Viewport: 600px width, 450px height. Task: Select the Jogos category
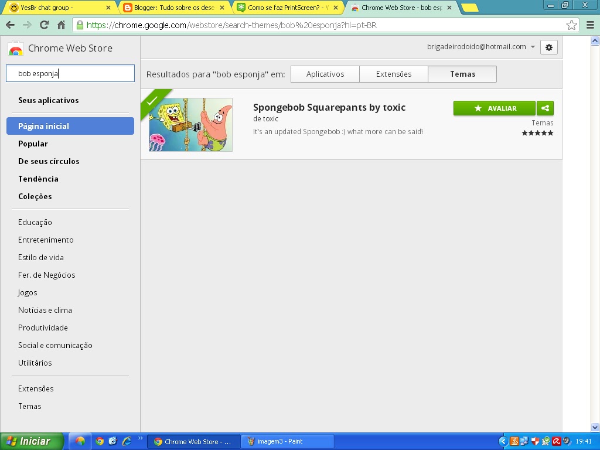[x=27, y=293]
